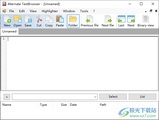Open the Tools menu

point(84,11)
